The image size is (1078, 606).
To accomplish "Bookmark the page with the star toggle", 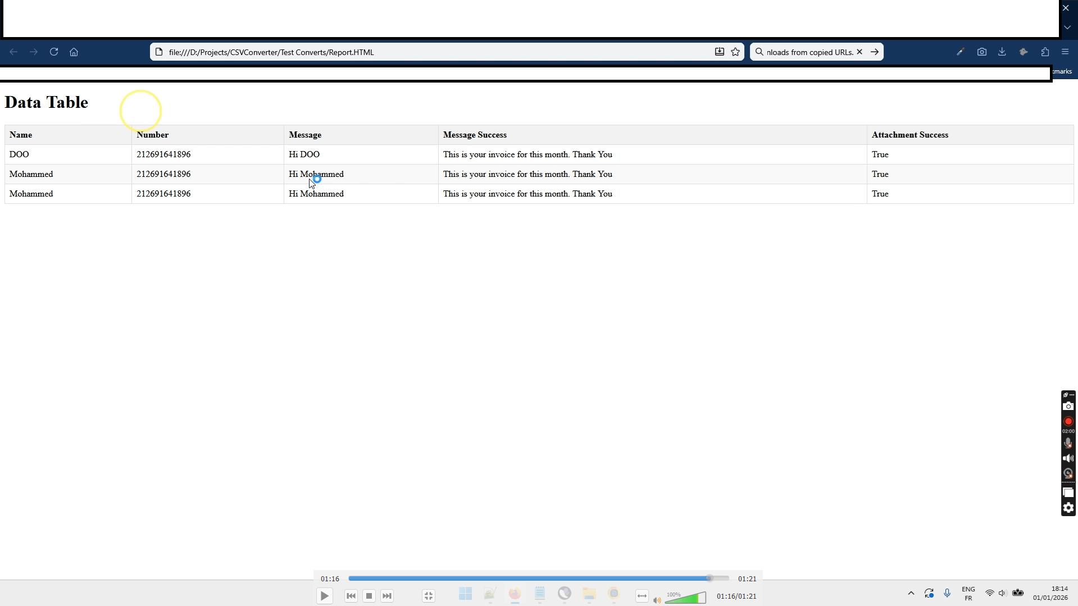I will (x=735, y=52).
